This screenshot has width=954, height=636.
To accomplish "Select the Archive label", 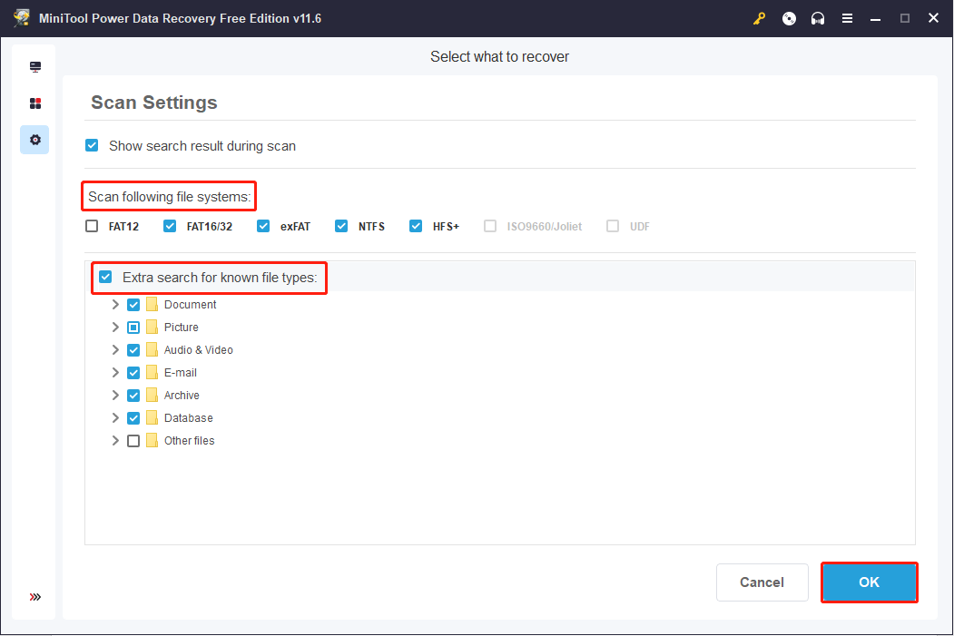I will [182, 396].
